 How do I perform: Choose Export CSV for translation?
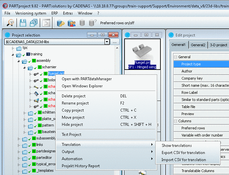(188, 153)
